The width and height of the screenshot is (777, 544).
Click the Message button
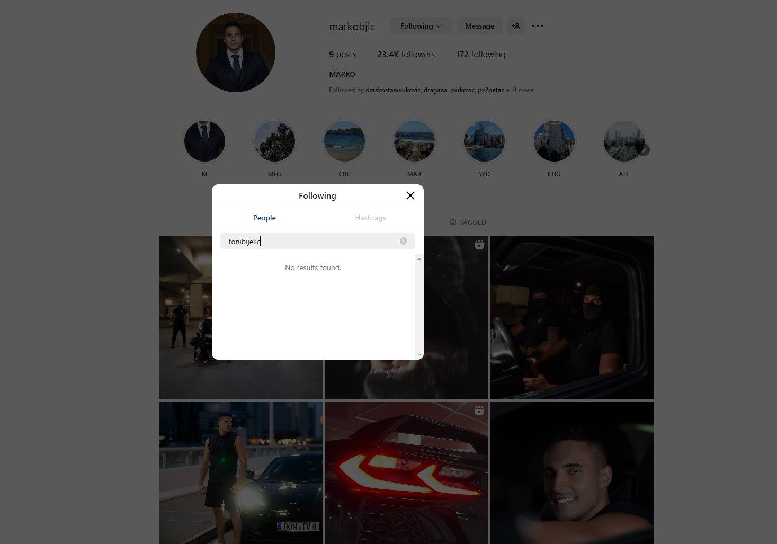(x=479, y=26)
